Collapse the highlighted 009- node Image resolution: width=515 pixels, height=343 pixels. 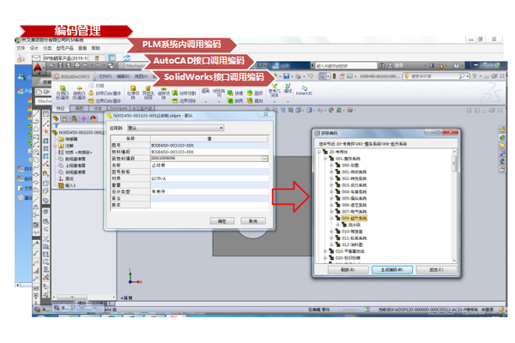(331, 218)
